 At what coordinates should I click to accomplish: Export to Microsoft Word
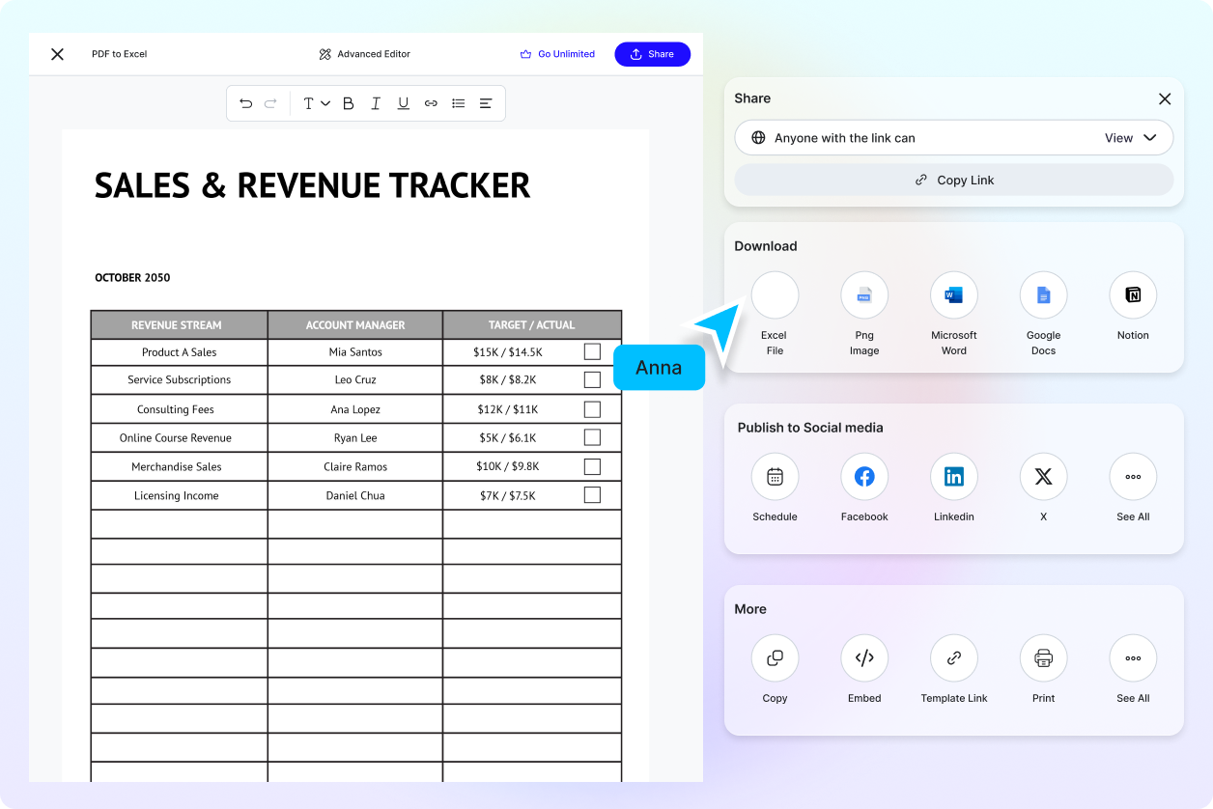point(953,295)
